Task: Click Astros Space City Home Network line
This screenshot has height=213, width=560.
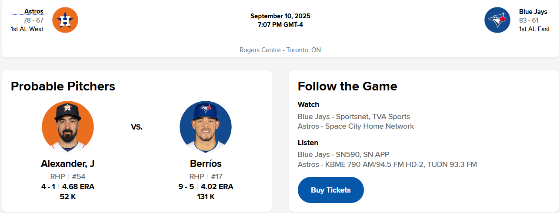Action: (x=356, y=126)
